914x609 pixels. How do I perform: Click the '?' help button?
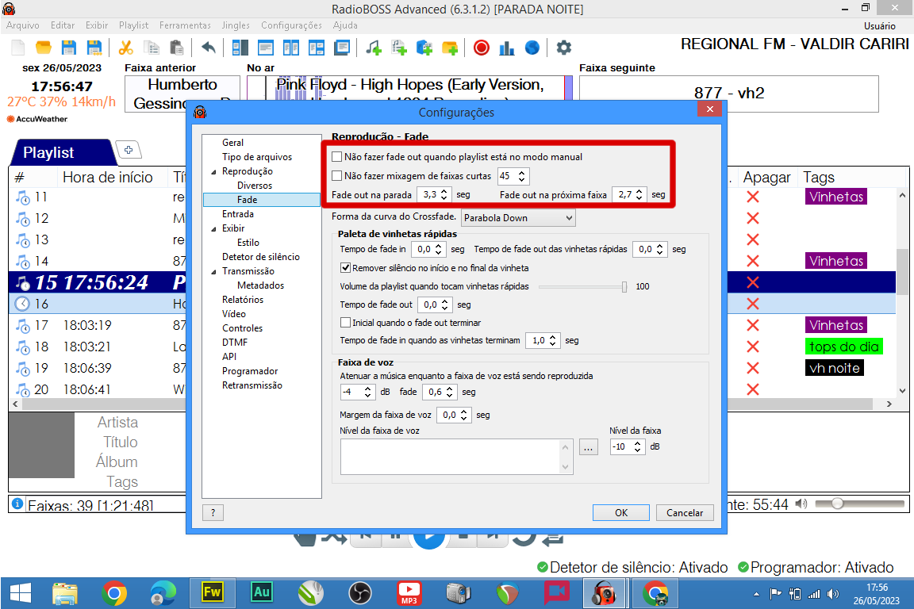click(213, 513)
